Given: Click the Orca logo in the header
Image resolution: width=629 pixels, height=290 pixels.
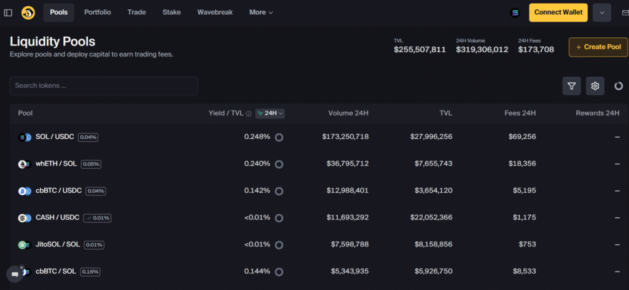Looking at the screenshot, I should click(x=28, y=12).
